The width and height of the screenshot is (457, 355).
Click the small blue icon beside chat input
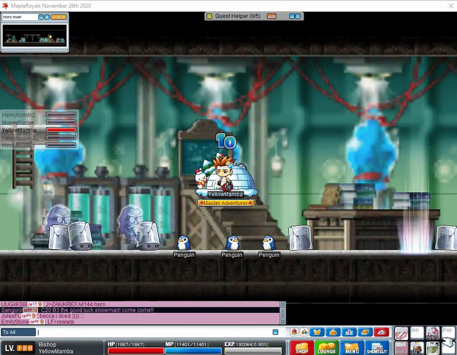[x=275, y=332]
